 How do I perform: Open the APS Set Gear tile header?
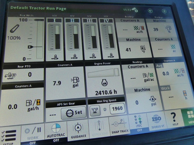pyautogui.click(x=66, y=104)
